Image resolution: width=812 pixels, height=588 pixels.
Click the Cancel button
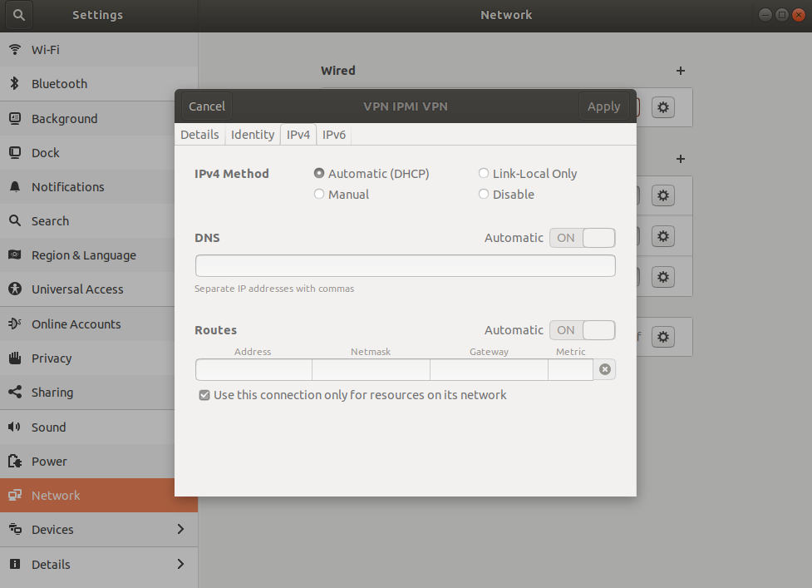(207, 106)
